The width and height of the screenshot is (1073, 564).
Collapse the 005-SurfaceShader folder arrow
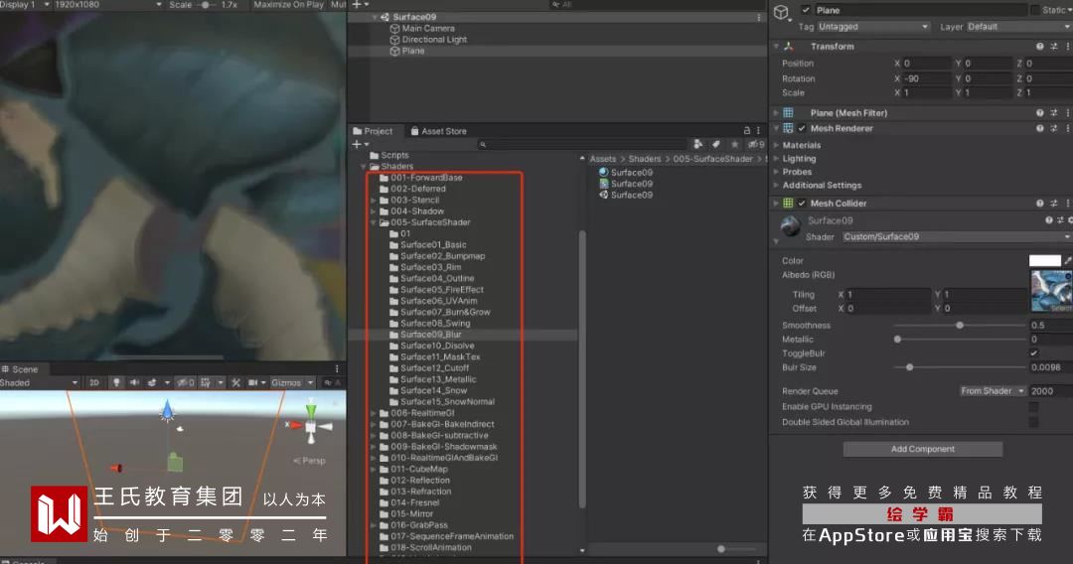[373, 222]
